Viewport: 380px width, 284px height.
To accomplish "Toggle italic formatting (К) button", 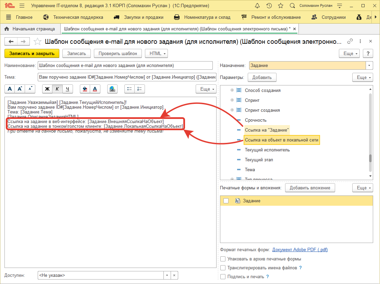I will [57, 89].
